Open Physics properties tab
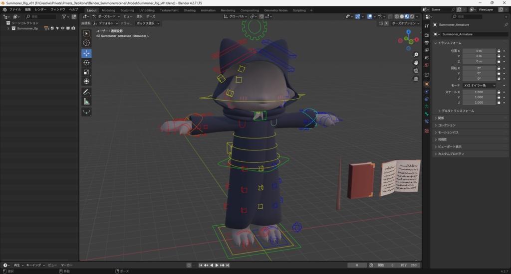 pos(427,92)
